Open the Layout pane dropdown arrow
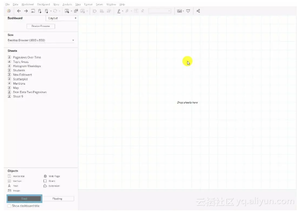Screen dimensions: 300x212 [75, 18]
